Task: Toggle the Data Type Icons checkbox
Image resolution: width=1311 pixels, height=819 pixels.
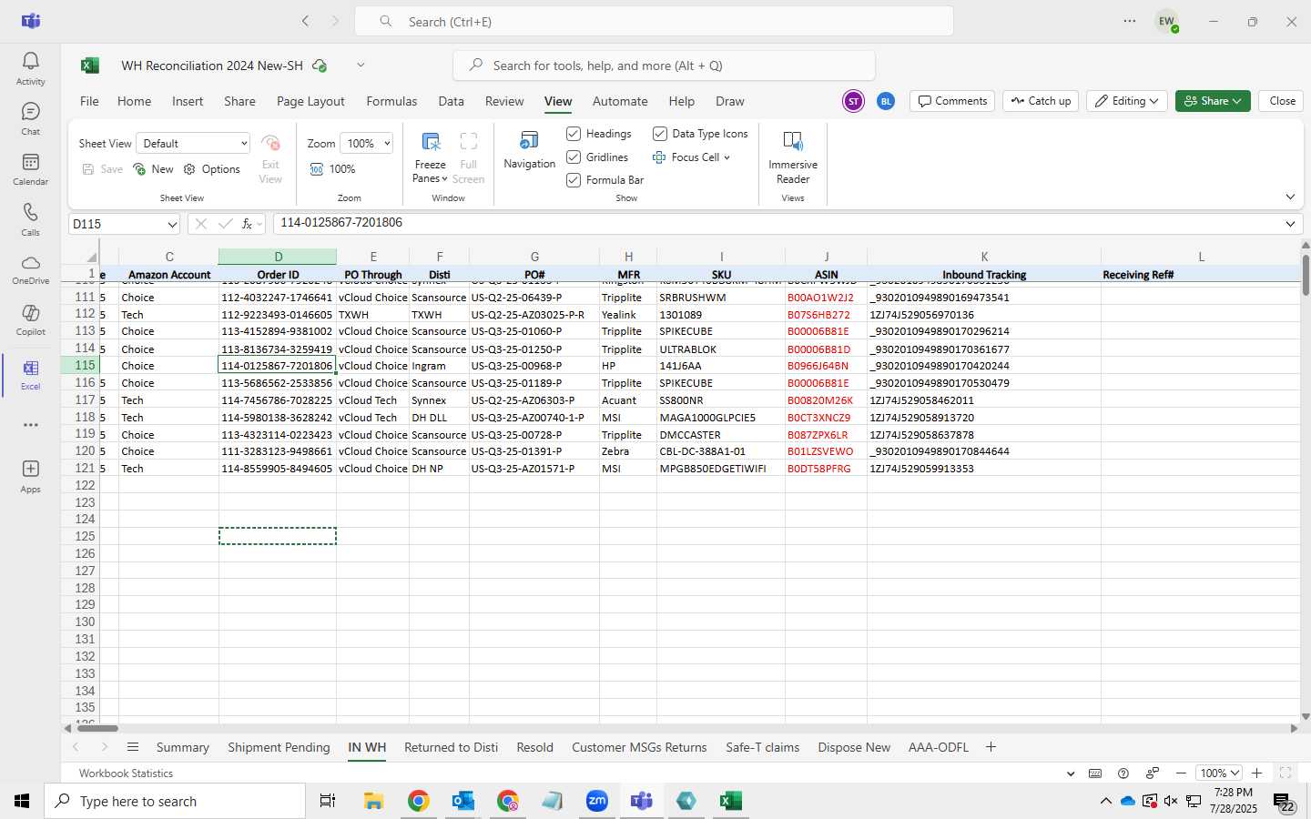Action: (660, 134)
